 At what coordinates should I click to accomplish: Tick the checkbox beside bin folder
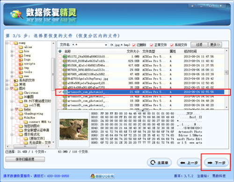(x=16, y=51)
